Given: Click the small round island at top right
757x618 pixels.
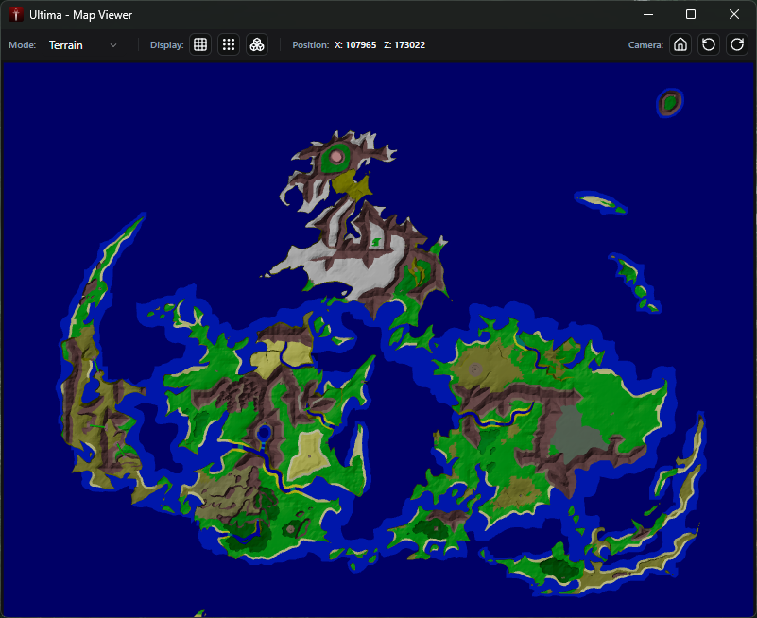Looking at the screenshot, I should point(670,103).
